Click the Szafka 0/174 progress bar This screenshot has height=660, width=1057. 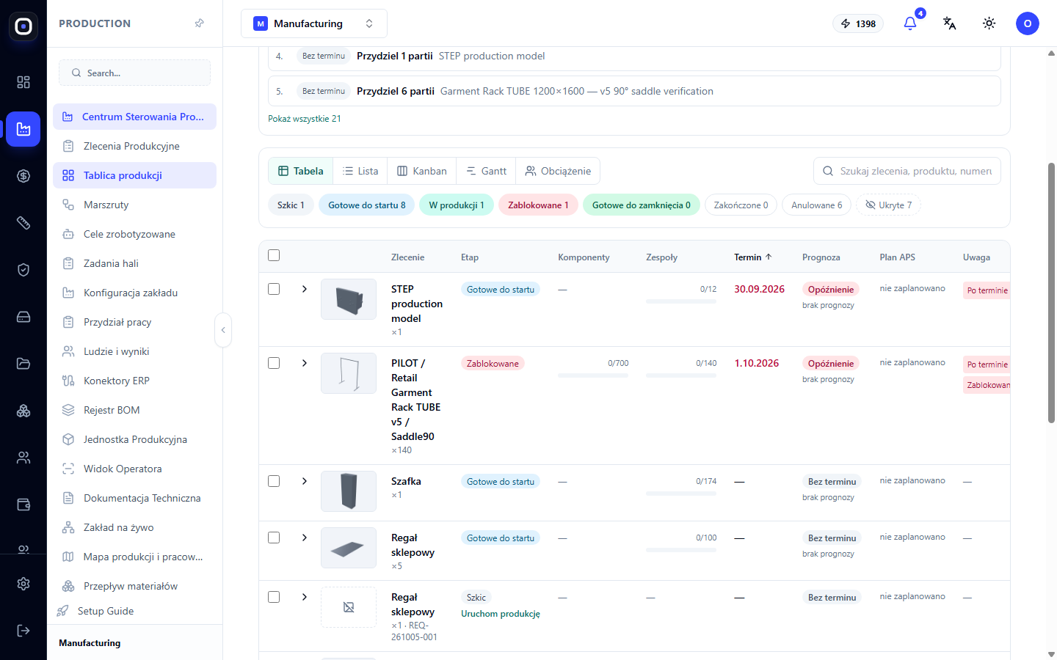[681, 494]
